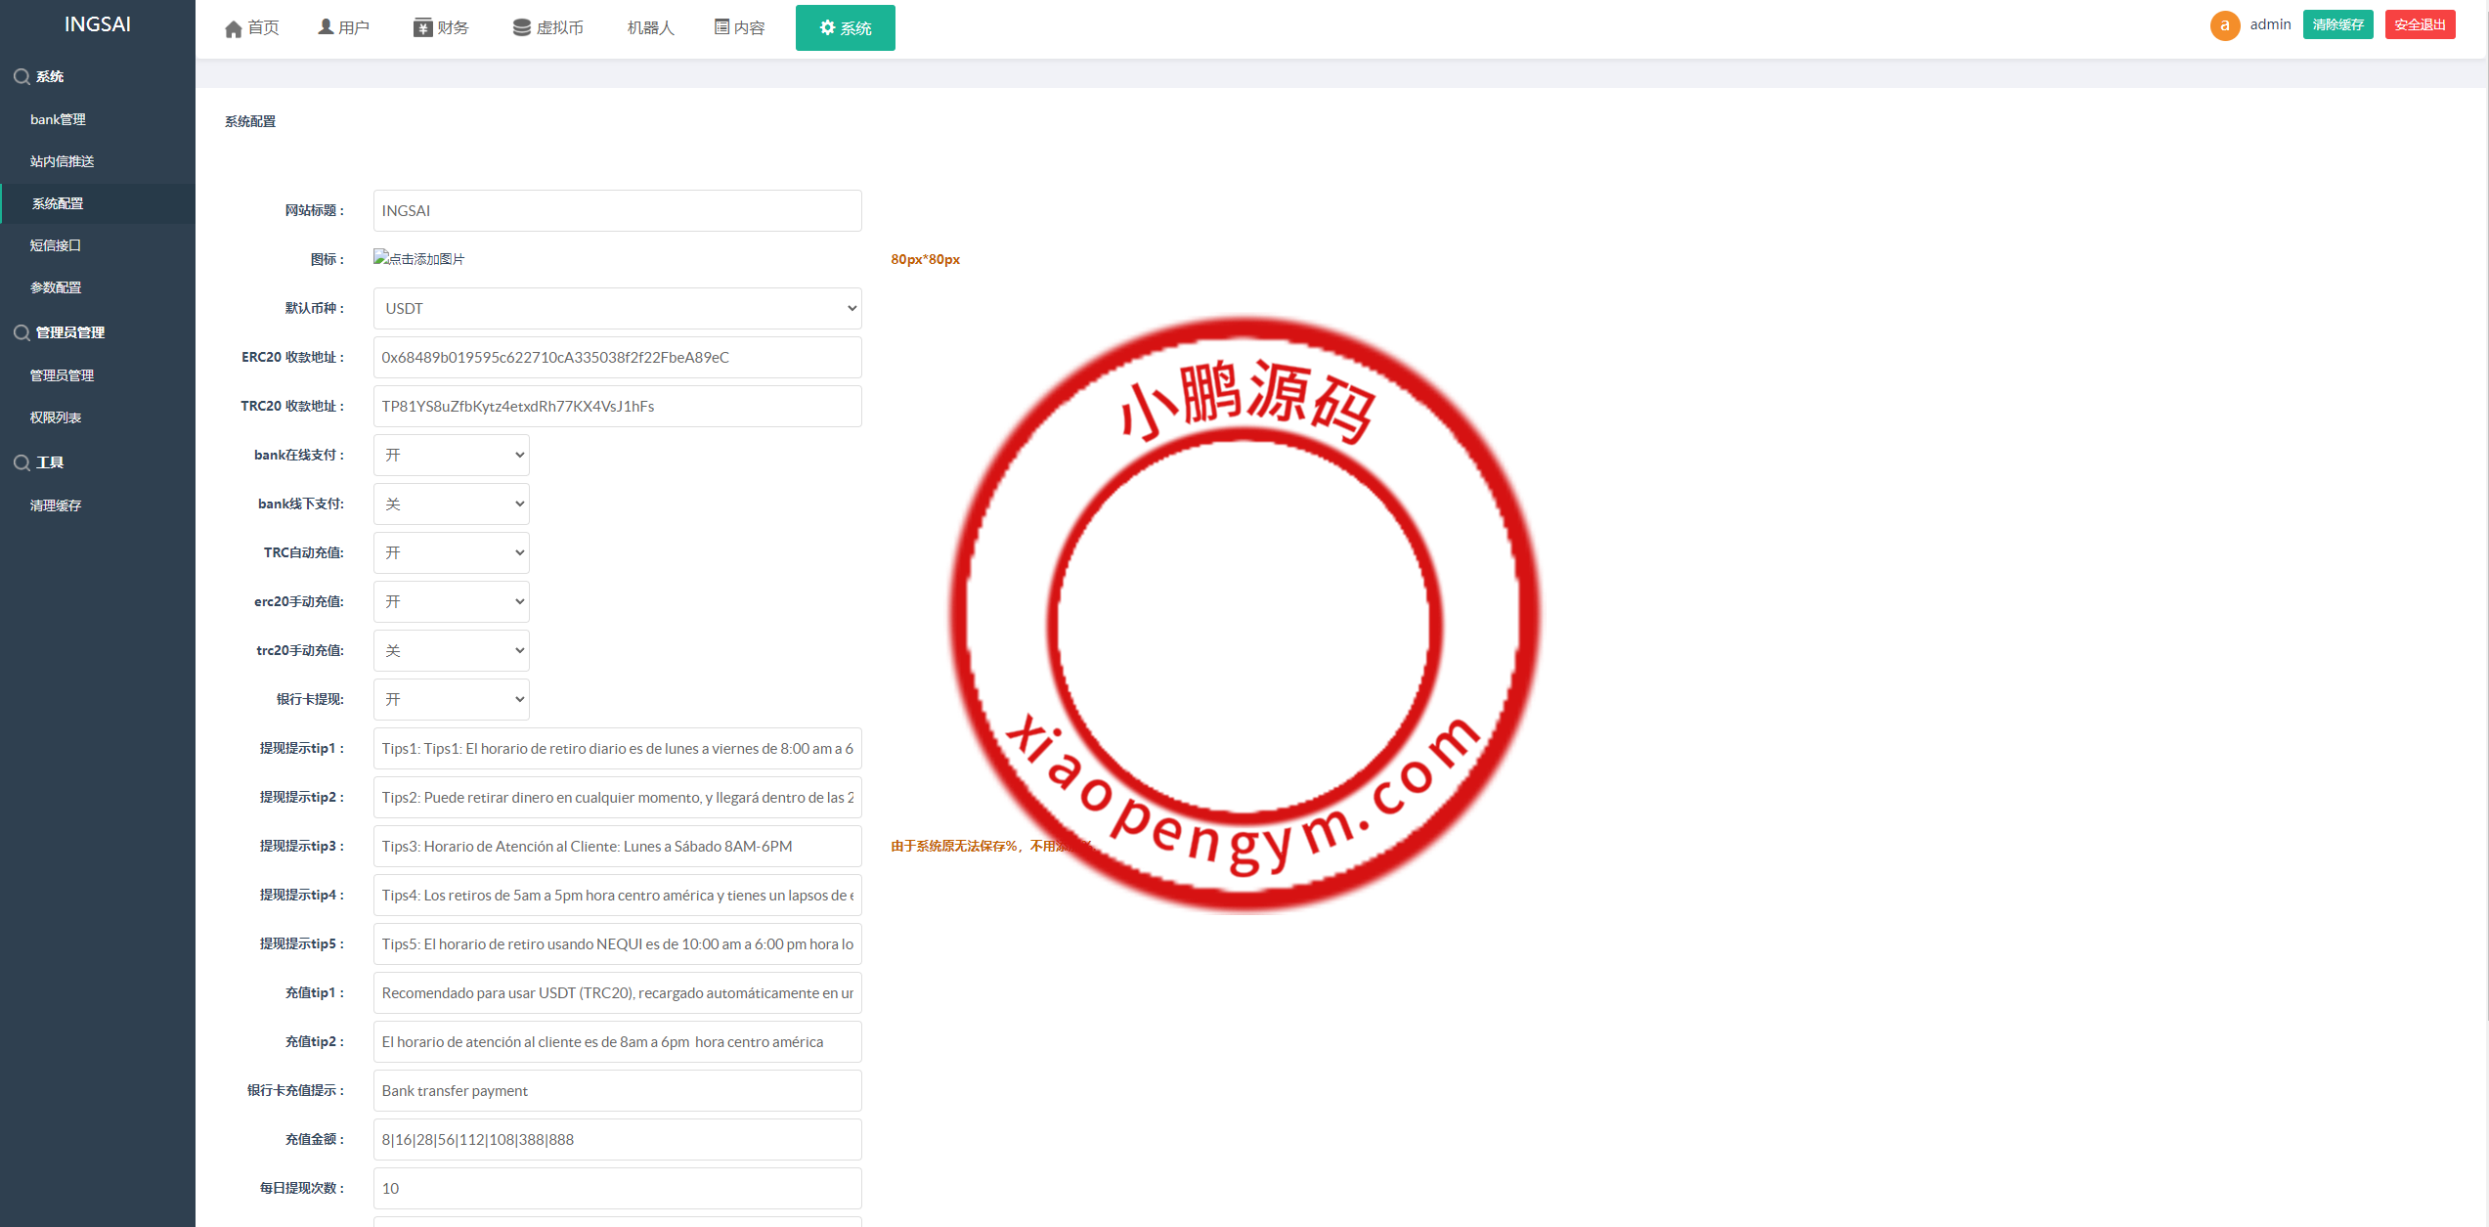Expand the erc20手动充值 dropdown
This screenshot has width=2489, height=1227.
tap(450, 601)
